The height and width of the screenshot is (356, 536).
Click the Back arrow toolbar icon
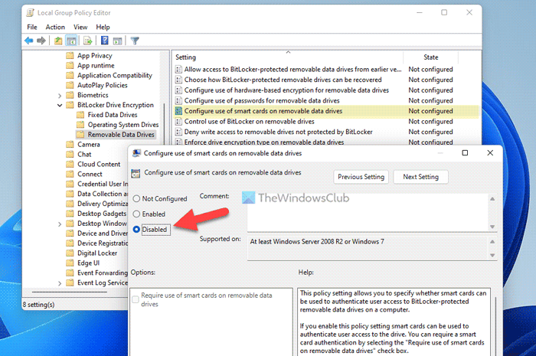(29, 41)
